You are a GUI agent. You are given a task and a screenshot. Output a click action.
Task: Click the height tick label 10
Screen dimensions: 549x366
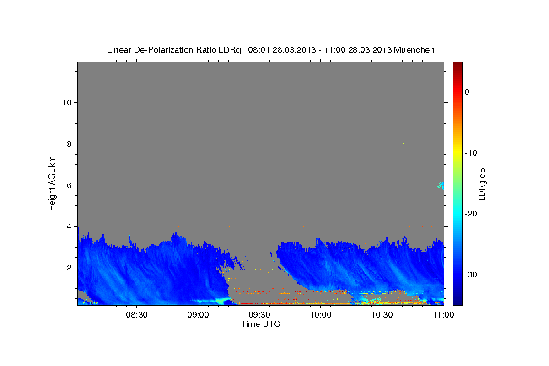coord(67,102)
